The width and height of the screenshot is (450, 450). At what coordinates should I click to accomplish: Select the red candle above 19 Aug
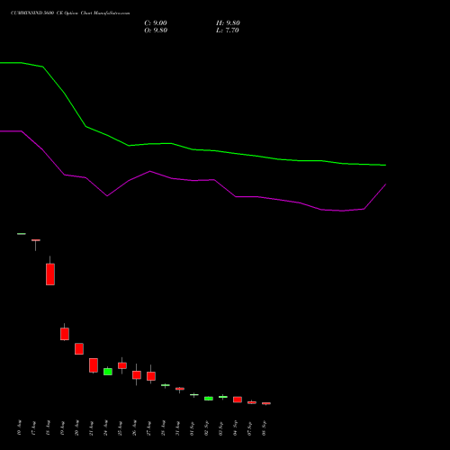65,334
